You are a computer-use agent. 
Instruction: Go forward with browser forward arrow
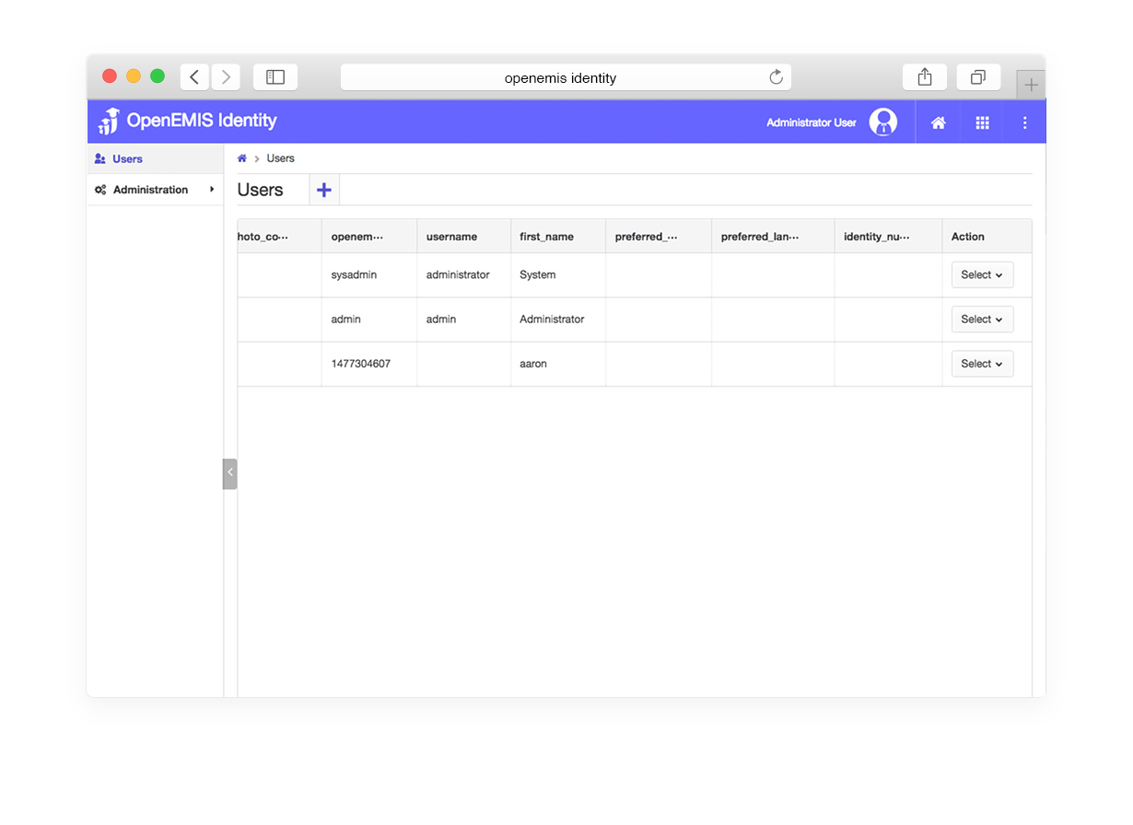226,77
